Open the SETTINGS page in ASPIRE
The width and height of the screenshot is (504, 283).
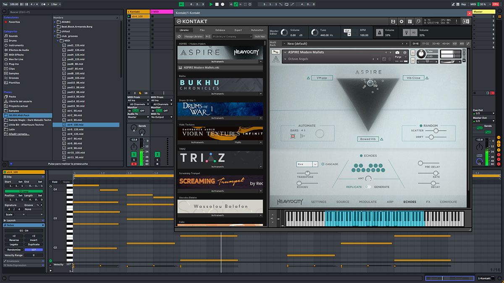[318, 202]
